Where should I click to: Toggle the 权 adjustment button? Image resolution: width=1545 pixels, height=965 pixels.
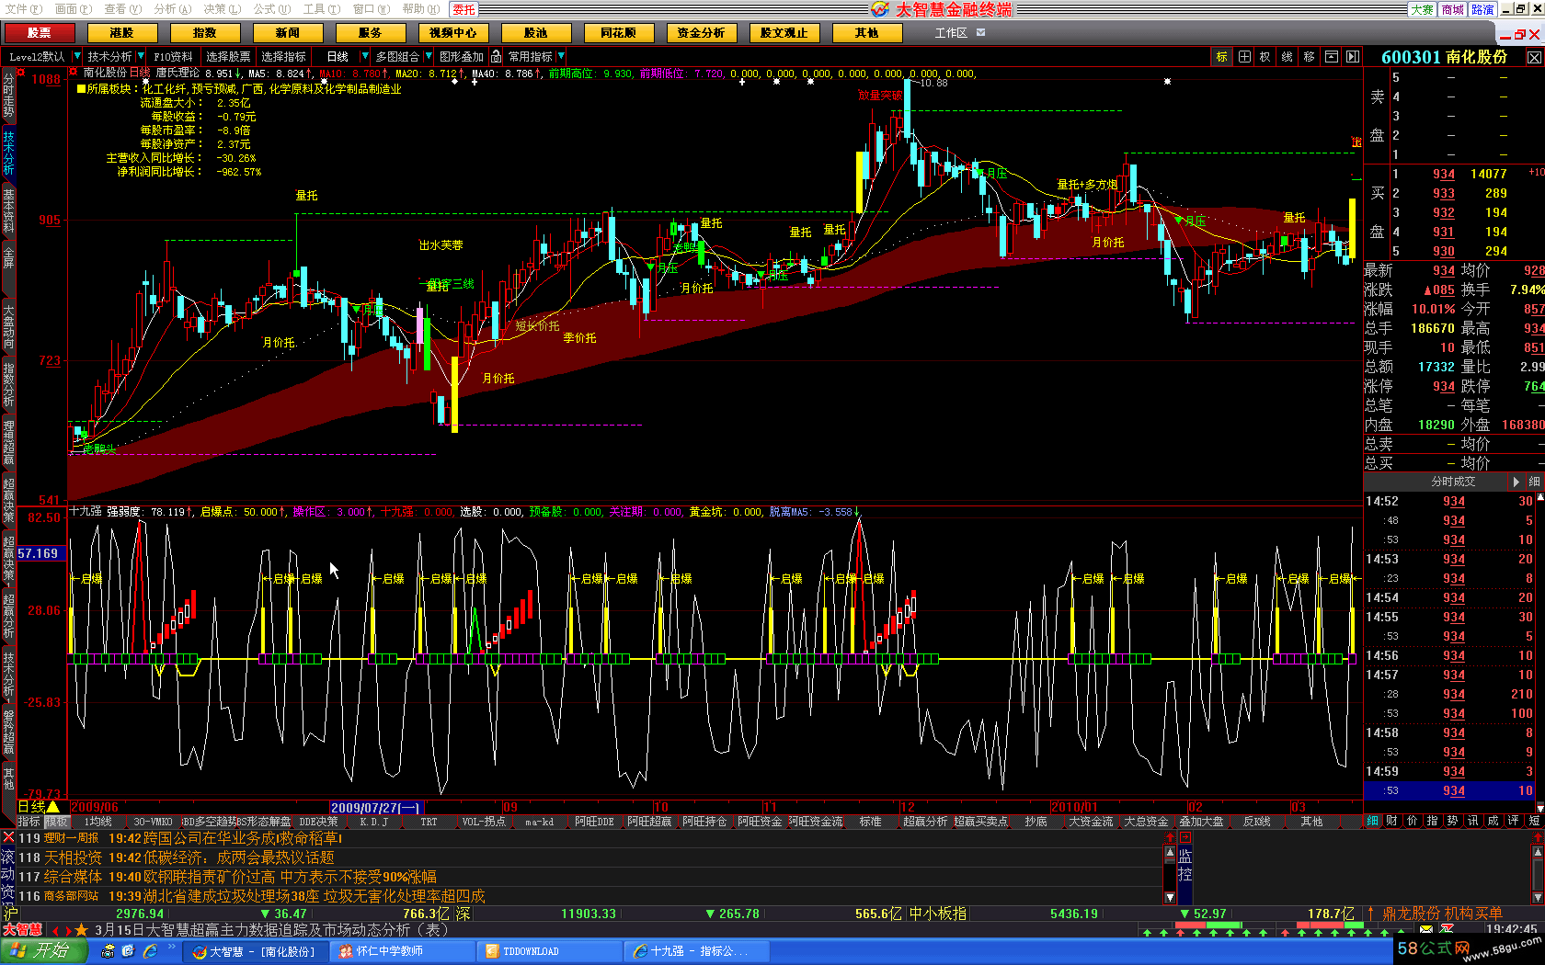coord(1265,57)
